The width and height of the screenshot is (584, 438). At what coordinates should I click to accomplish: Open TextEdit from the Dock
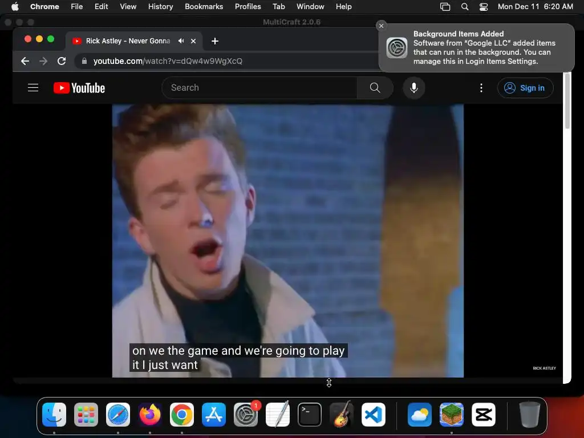point(278,415)
